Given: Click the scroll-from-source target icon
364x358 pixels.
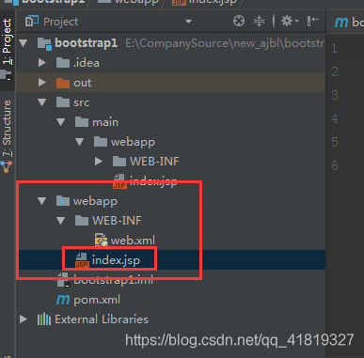Looking at the screenshot, I should pyautogui.click(x=239, y=22).
